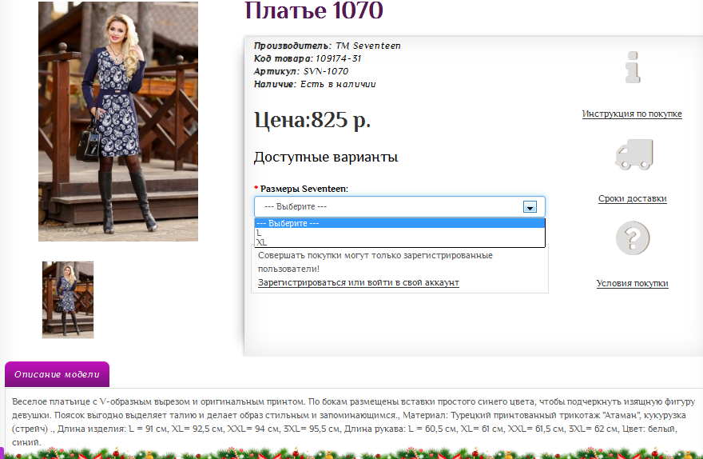The width and height of the screenshot is (703, 459).
Task: Click the description paragraph starting Веселое платьице
Action: pos(353,421)
